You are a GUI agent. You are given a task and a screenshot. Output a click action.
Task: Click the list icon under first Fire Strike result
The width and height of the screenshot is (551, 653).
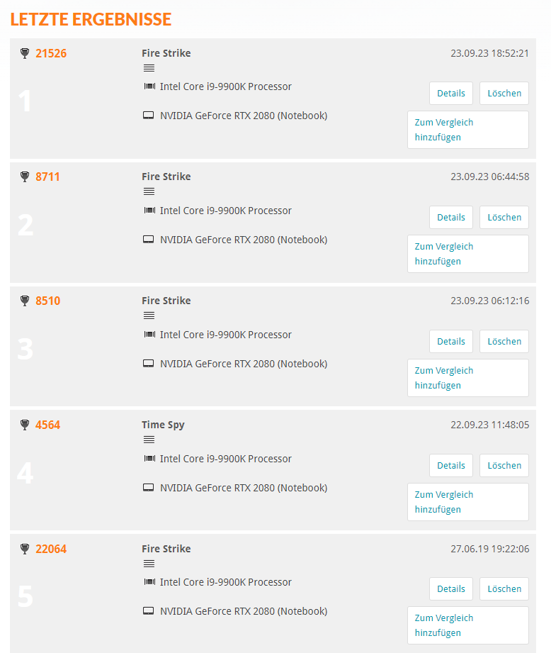pyautogui.click(x=149, y=68)
